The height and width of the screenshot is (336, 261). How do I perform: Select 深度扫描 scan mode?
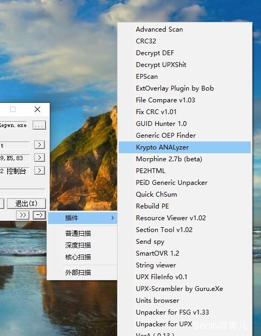coord(82,245)
